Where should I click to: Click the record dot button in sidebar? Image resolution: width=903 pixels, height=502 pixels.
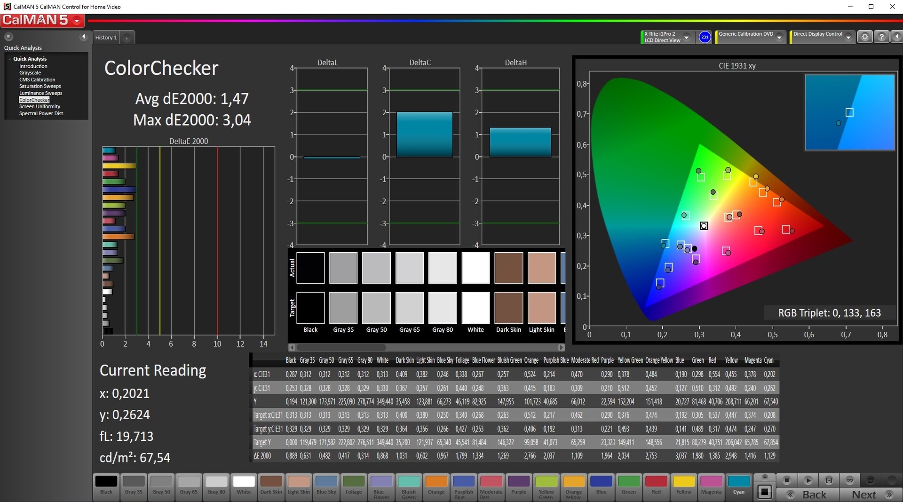click(8, 37)
